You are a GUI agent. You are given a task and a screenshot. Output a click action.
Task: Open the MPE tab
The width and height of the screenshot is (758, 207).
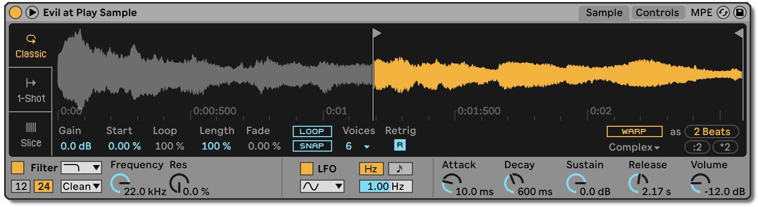(702, 13)
